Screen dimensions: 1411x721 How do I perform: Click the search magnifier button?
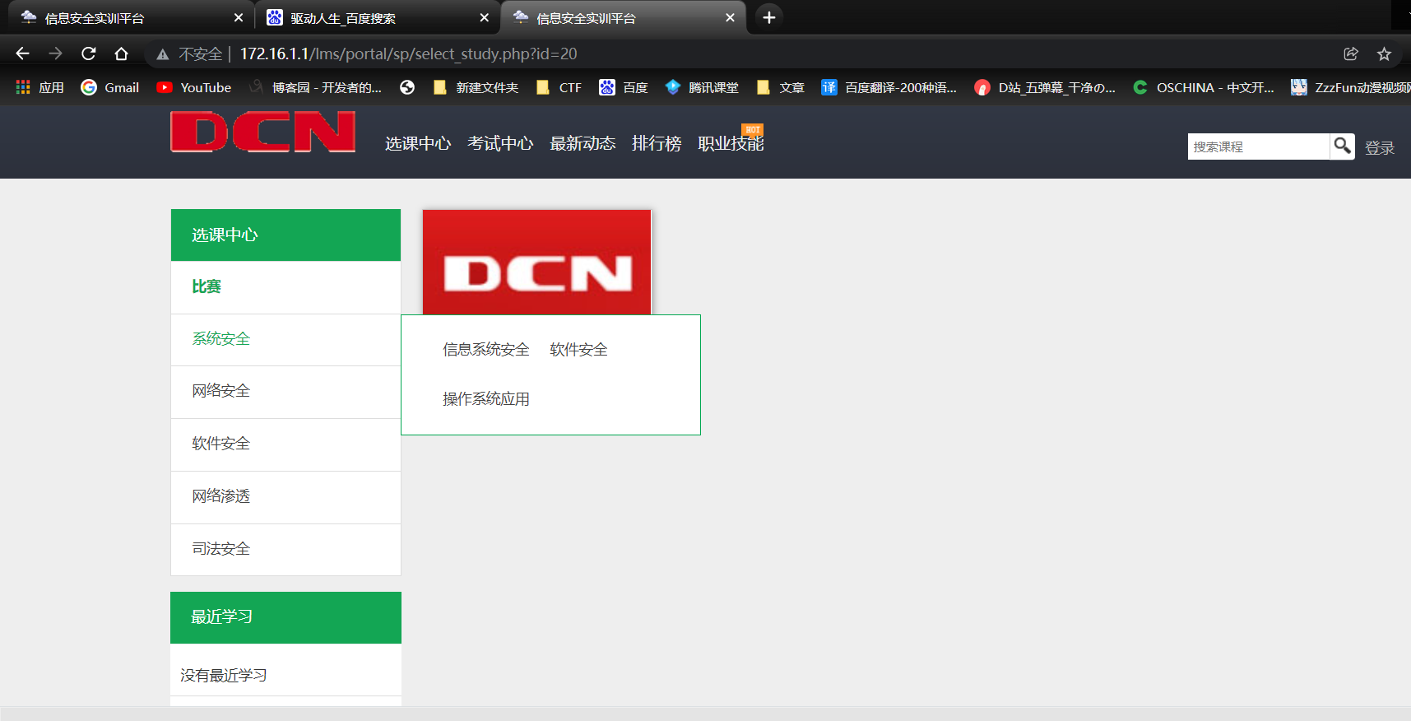click(x=1342, y=147)
